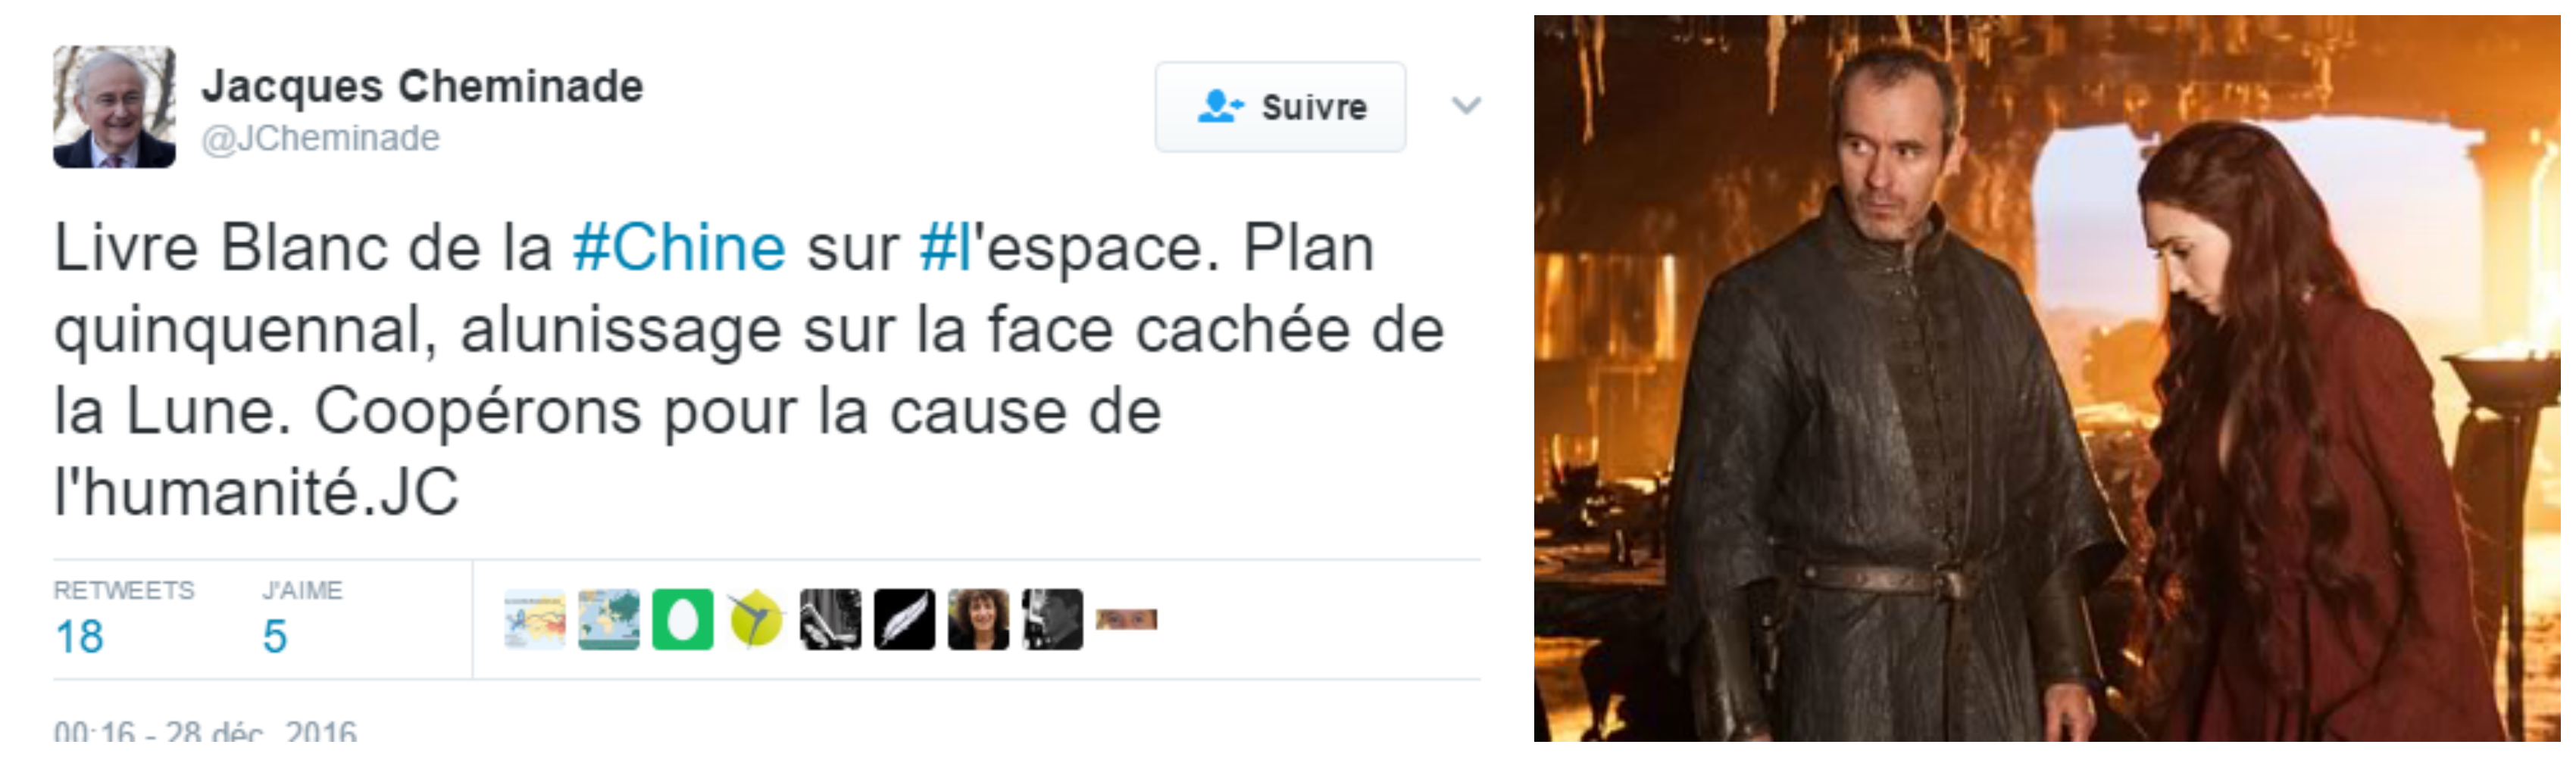This screenshot has height=757, width=2576.
Task: Open the tweet timestamp 28 déc. 2016
Action: tap(205, 731)
